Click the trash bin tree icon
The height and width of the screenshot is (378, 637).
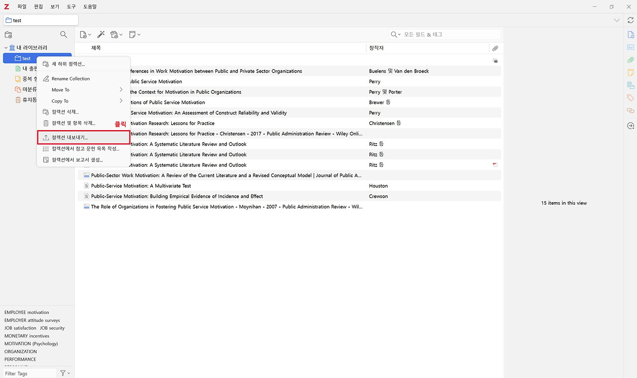[18, 100]
